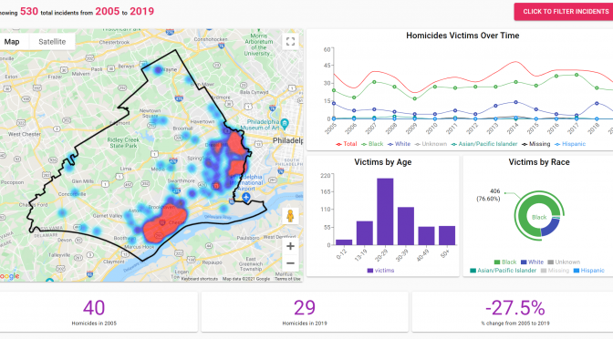Viewport: 613px width, 339px height.
Task: Click Asian/Pacific Islander legend in Victims by Race
Action: [503, 271]
